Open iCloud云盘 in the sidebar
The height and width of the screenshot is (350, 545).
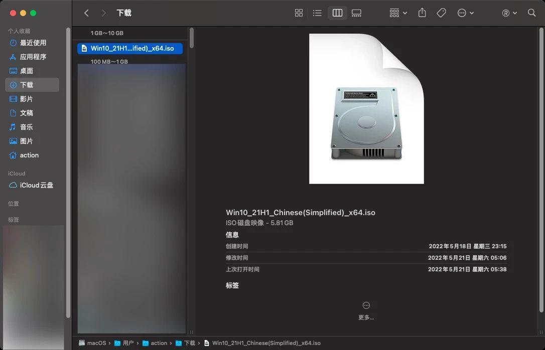[32, 185]
